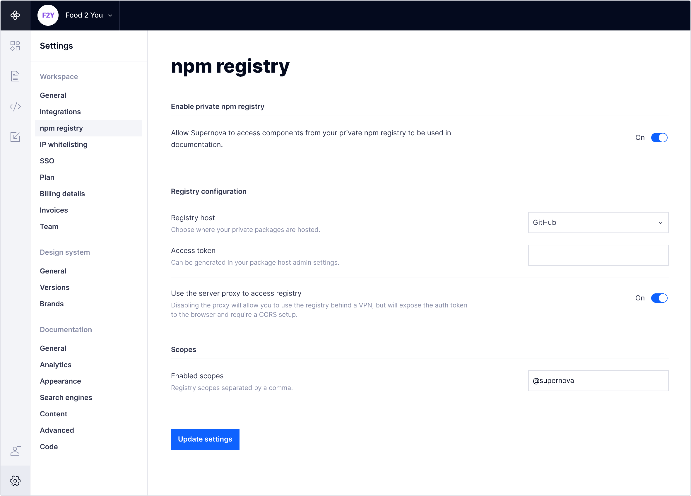Open the IP whitelisting settings page
Screen dimensions: 691x496
coord(63,144)
